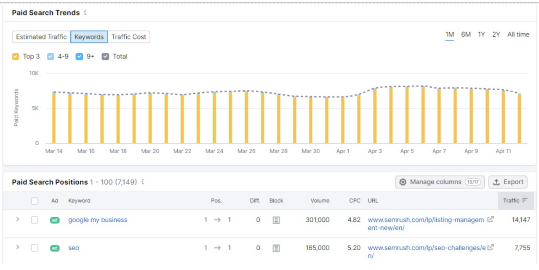Click the Apr 5 yellow bar in chart
Viewport: 539px width, 270px height.
click(x=407, y=115)
